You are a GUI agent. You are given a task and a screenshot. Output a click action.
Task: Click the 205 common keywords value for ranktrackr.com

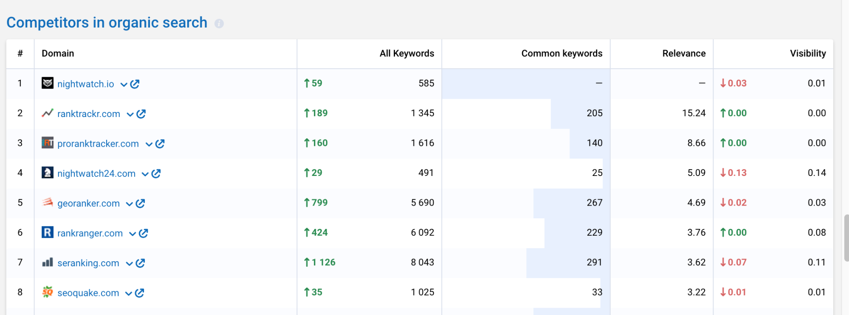click(x=595, y=113)
